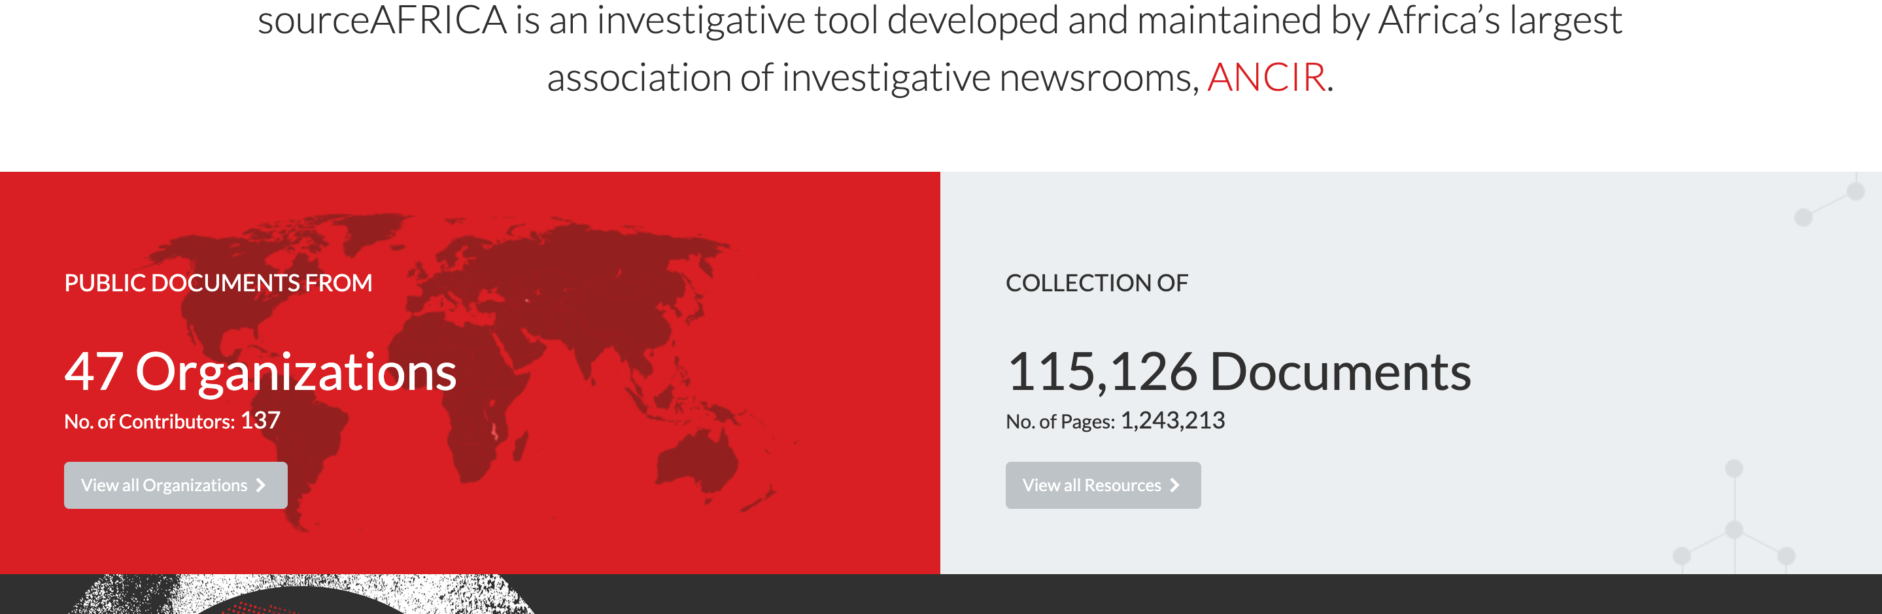Click the COLLECTION OF label
This screenshot has height=614, width=1882.
(x=1096, y=283)
